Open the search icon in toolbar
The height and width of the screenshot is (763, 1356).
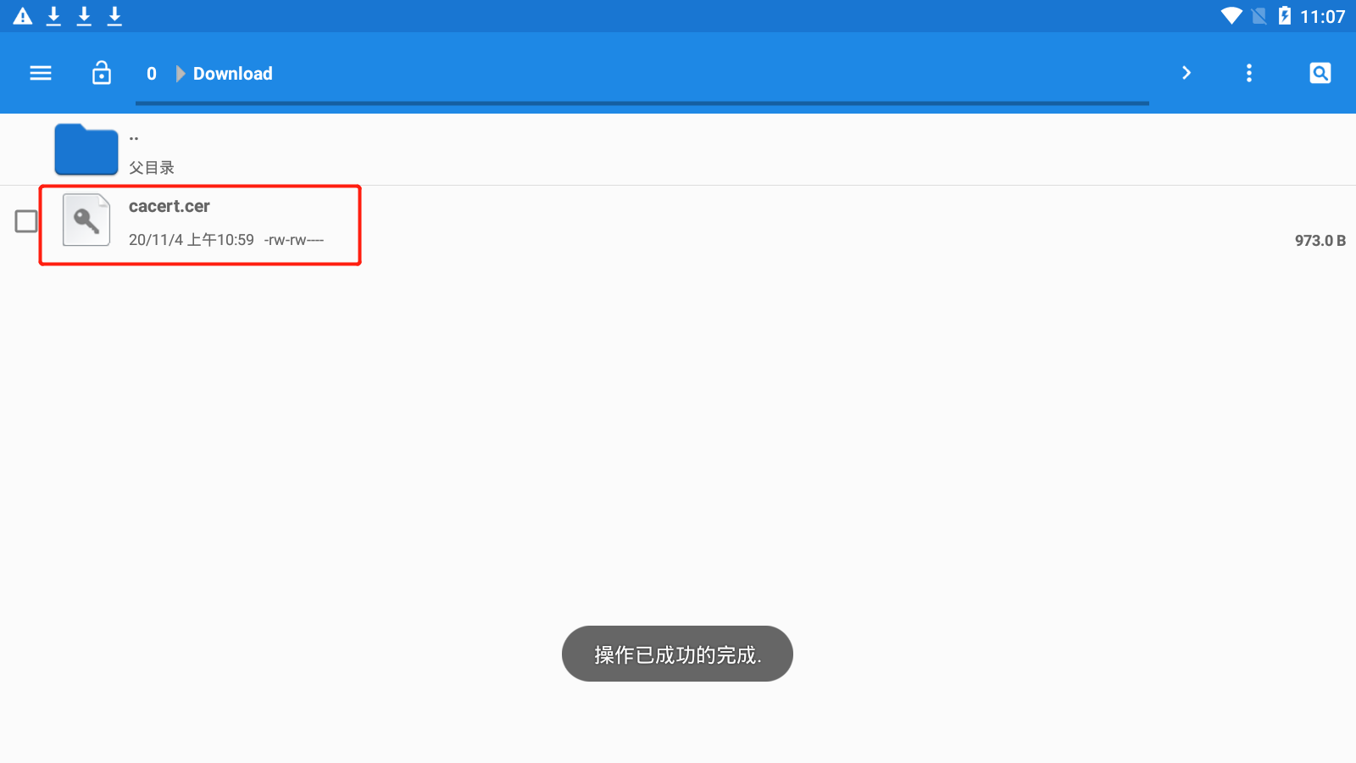click(x=1320, y=73)
